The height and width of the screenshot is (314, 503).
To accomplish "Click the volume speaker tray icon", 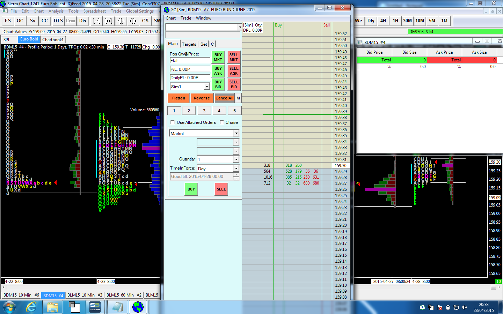I will [x=464, y=307].
